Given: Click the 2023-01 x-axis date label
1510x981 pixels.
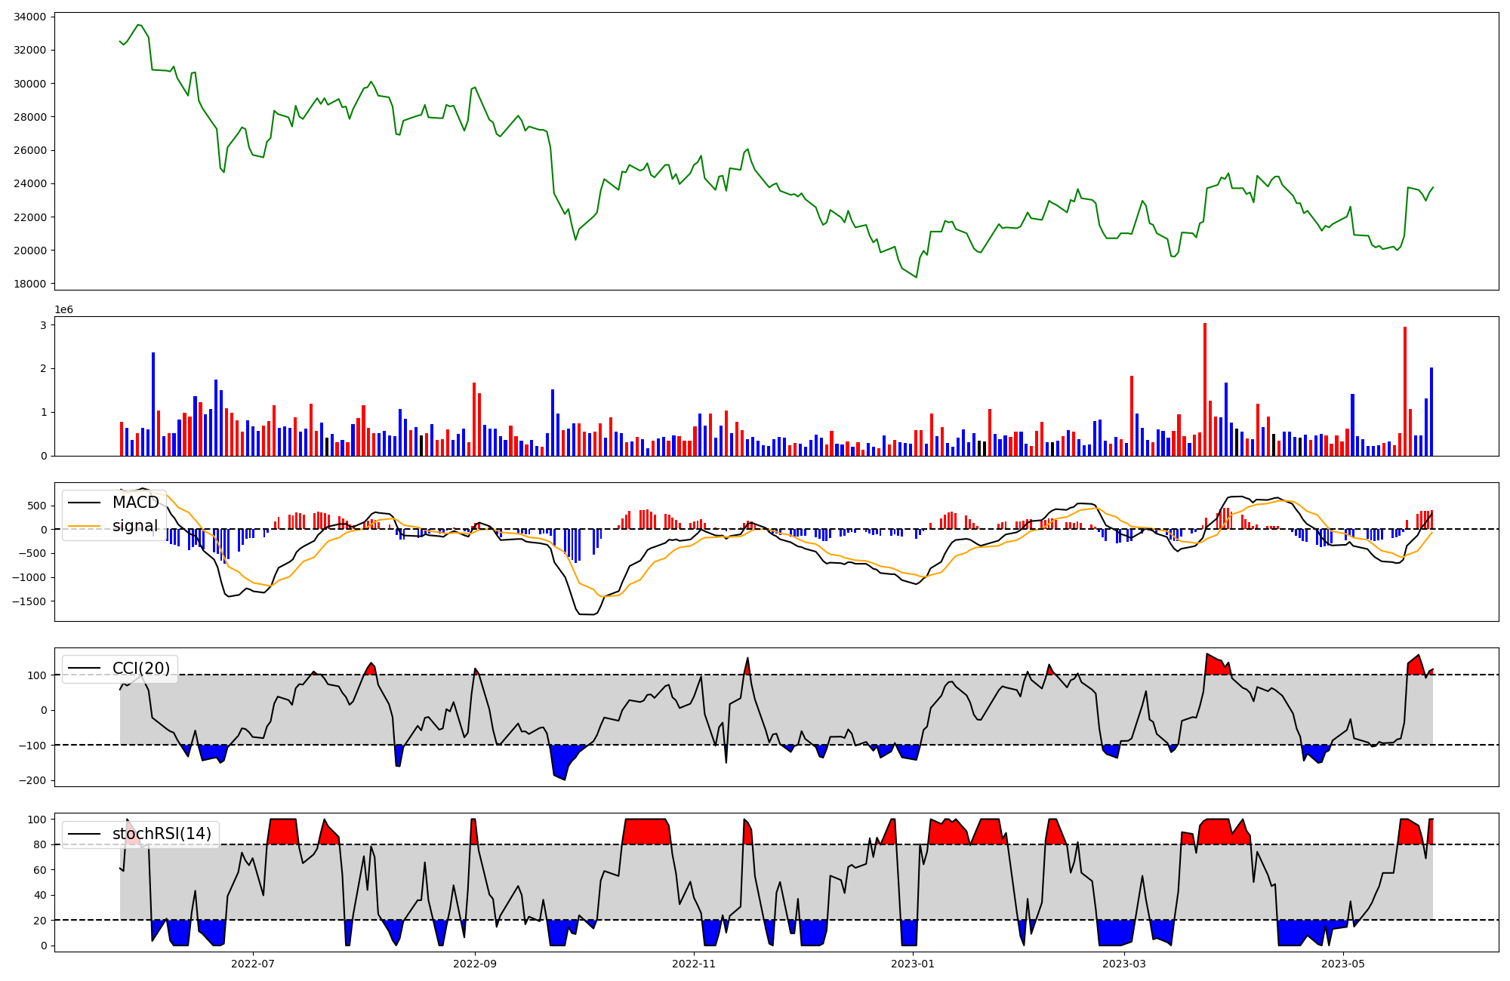Looking at the screenshot, I should [914, 964].
